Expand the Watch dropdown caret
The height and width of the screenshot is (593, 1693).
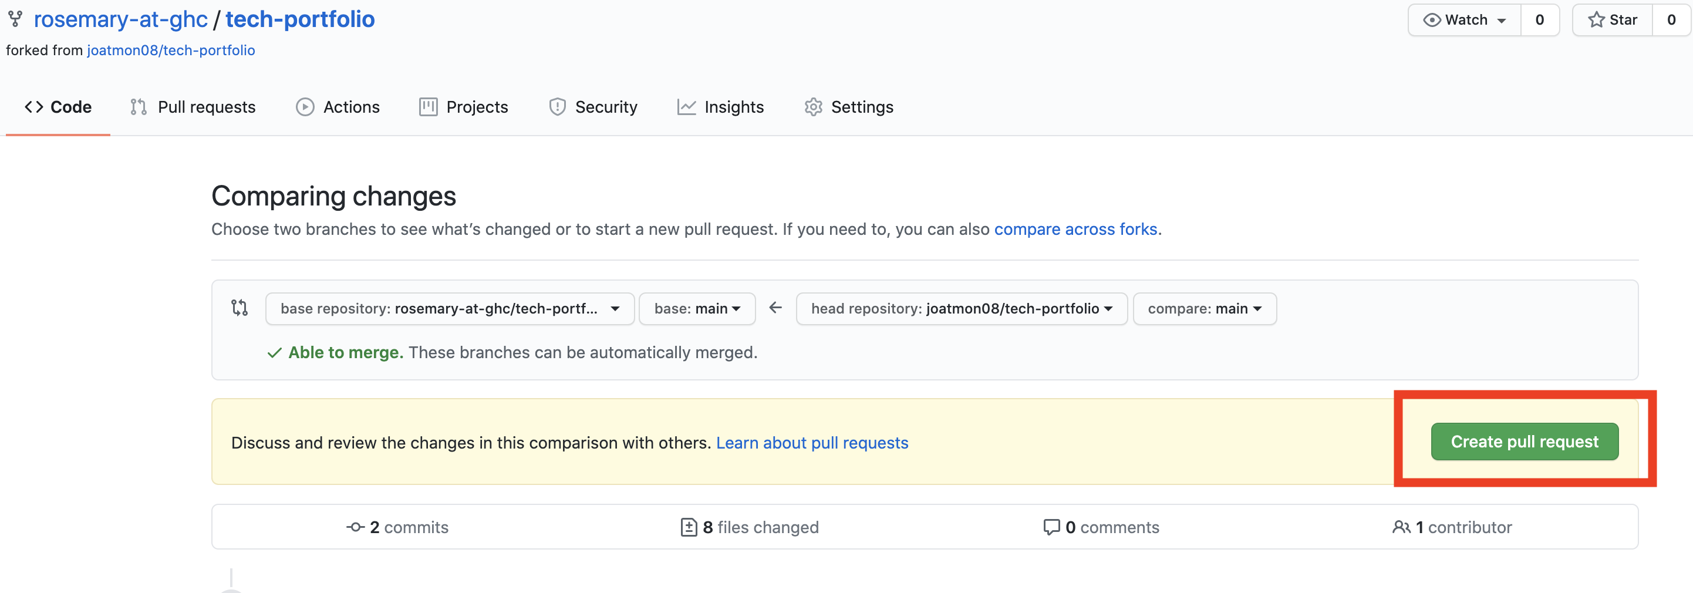1501,21
